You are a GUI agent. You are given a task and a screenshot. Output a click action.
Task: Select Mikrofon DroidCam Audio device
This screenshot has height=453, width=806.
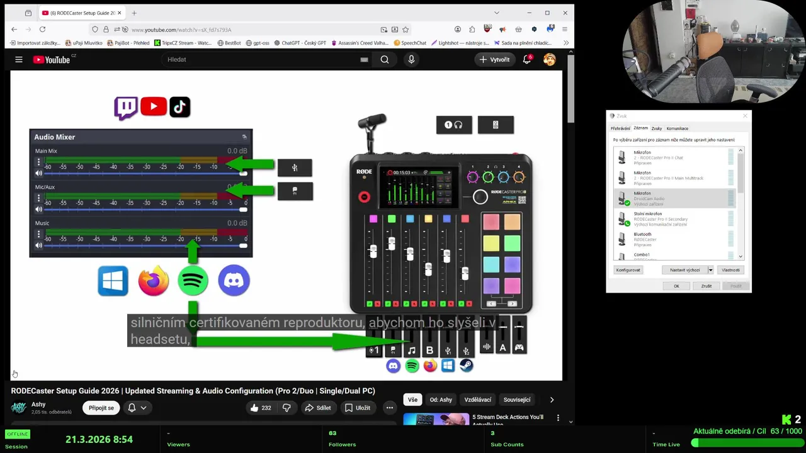675,198
